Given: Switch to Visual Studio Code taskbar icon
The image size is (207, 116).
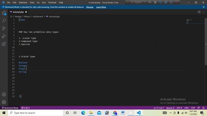Looking at the screenshot, I should [139, 113].
